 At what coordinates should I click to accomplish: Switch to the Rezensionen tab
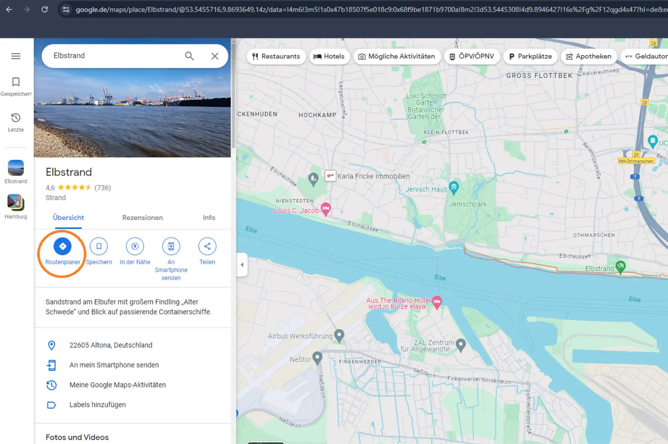(x=142, y=218)
